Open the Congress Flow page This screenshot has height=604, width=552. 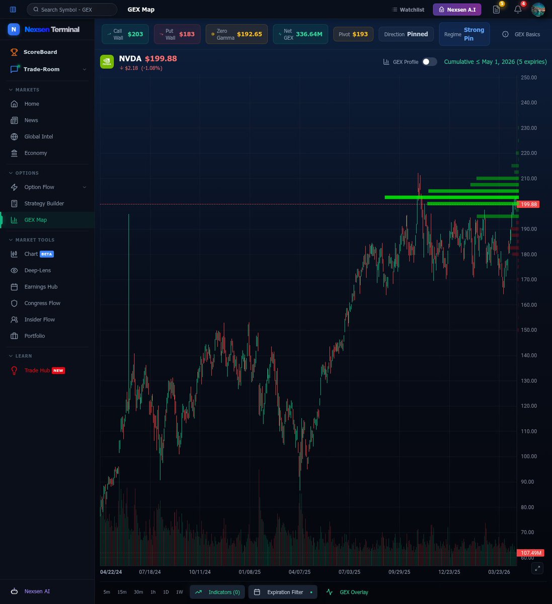tap(42, 303)
